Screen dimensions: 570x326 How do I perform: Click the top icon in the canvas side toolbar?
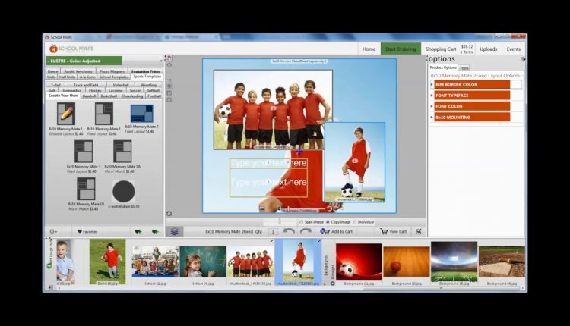tap(169, 58)
